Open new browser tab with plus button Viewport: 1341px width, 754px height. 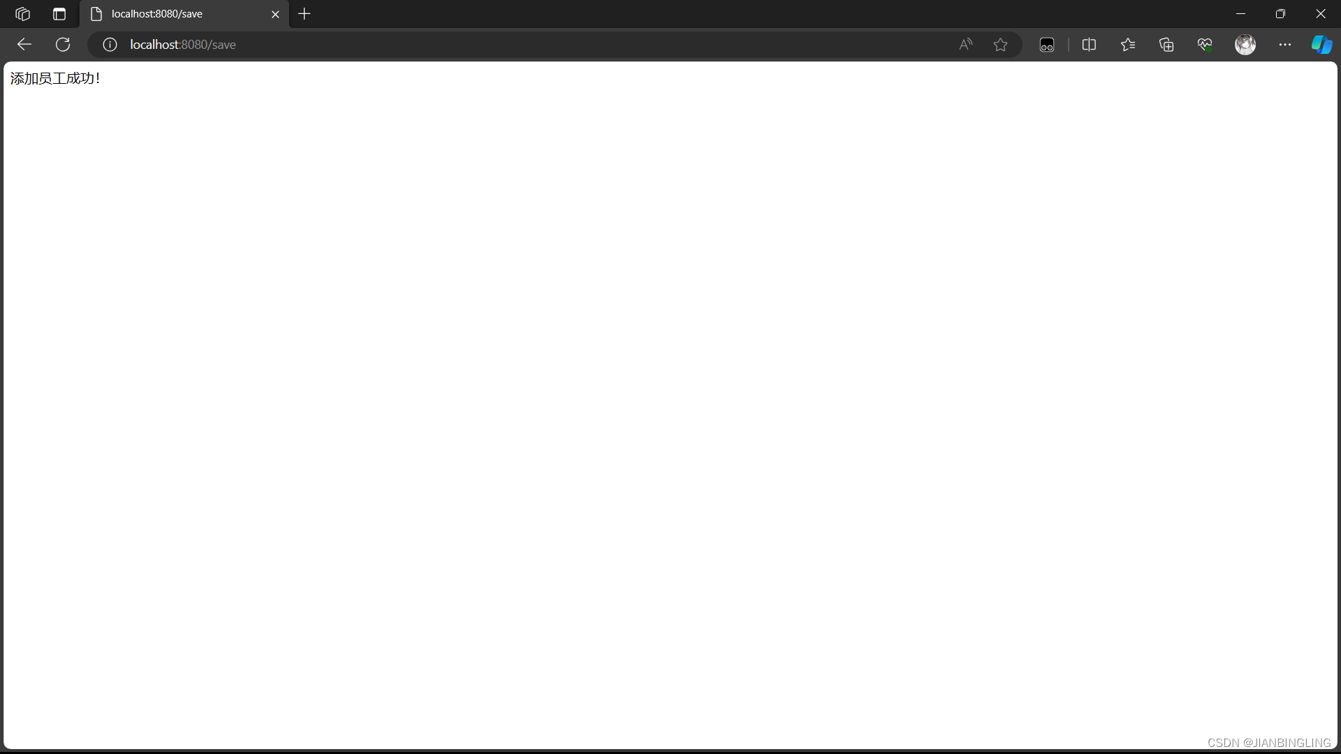(304, 14)
